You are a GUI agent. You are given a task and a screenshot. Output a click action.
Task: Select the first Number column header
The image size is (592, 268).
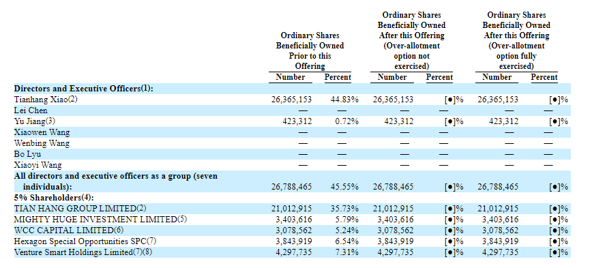[x=291, y=77]
